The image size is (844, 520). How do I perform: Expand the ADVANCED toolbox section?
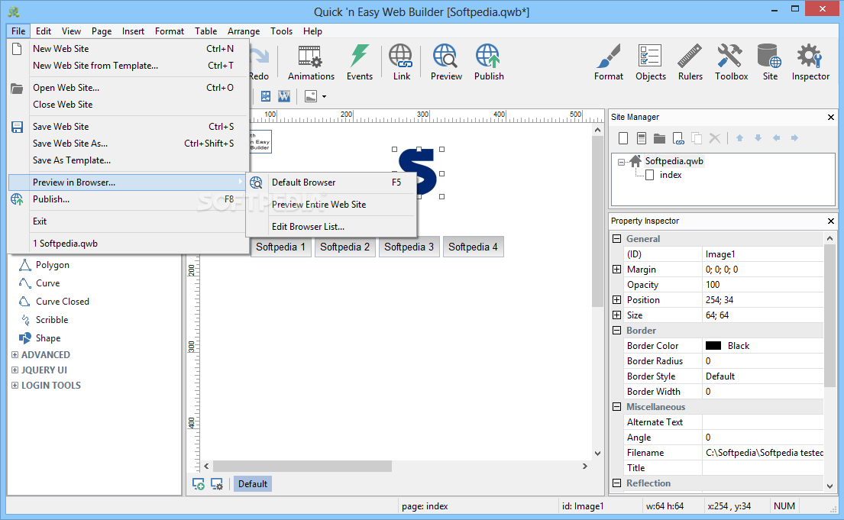click(x=15, y=355)
